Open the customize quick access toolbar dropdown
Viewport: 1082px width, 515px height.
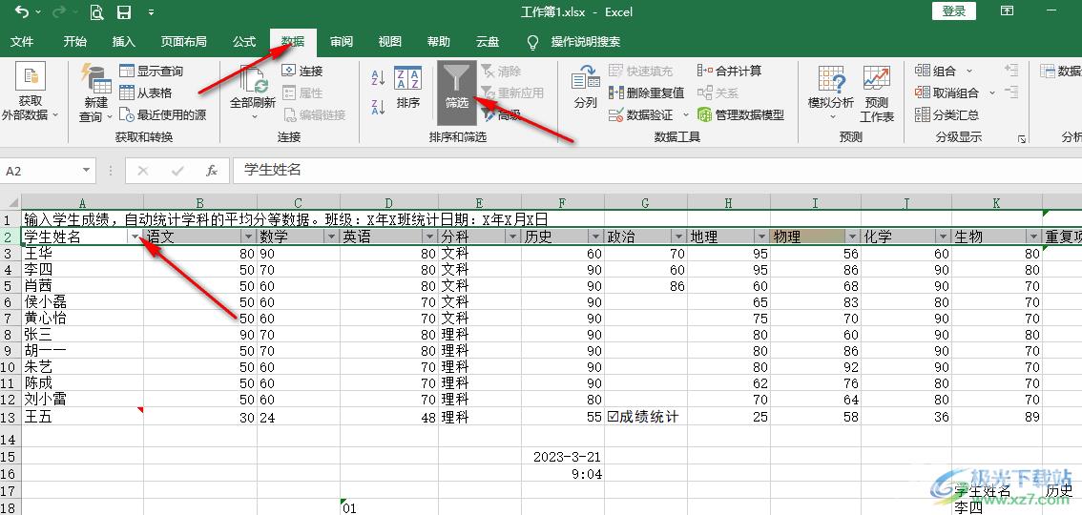point(151,12)
